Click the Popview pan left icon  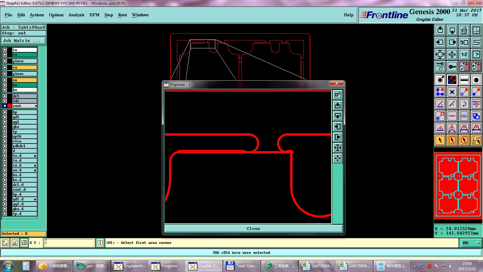[x=337, y=126]
